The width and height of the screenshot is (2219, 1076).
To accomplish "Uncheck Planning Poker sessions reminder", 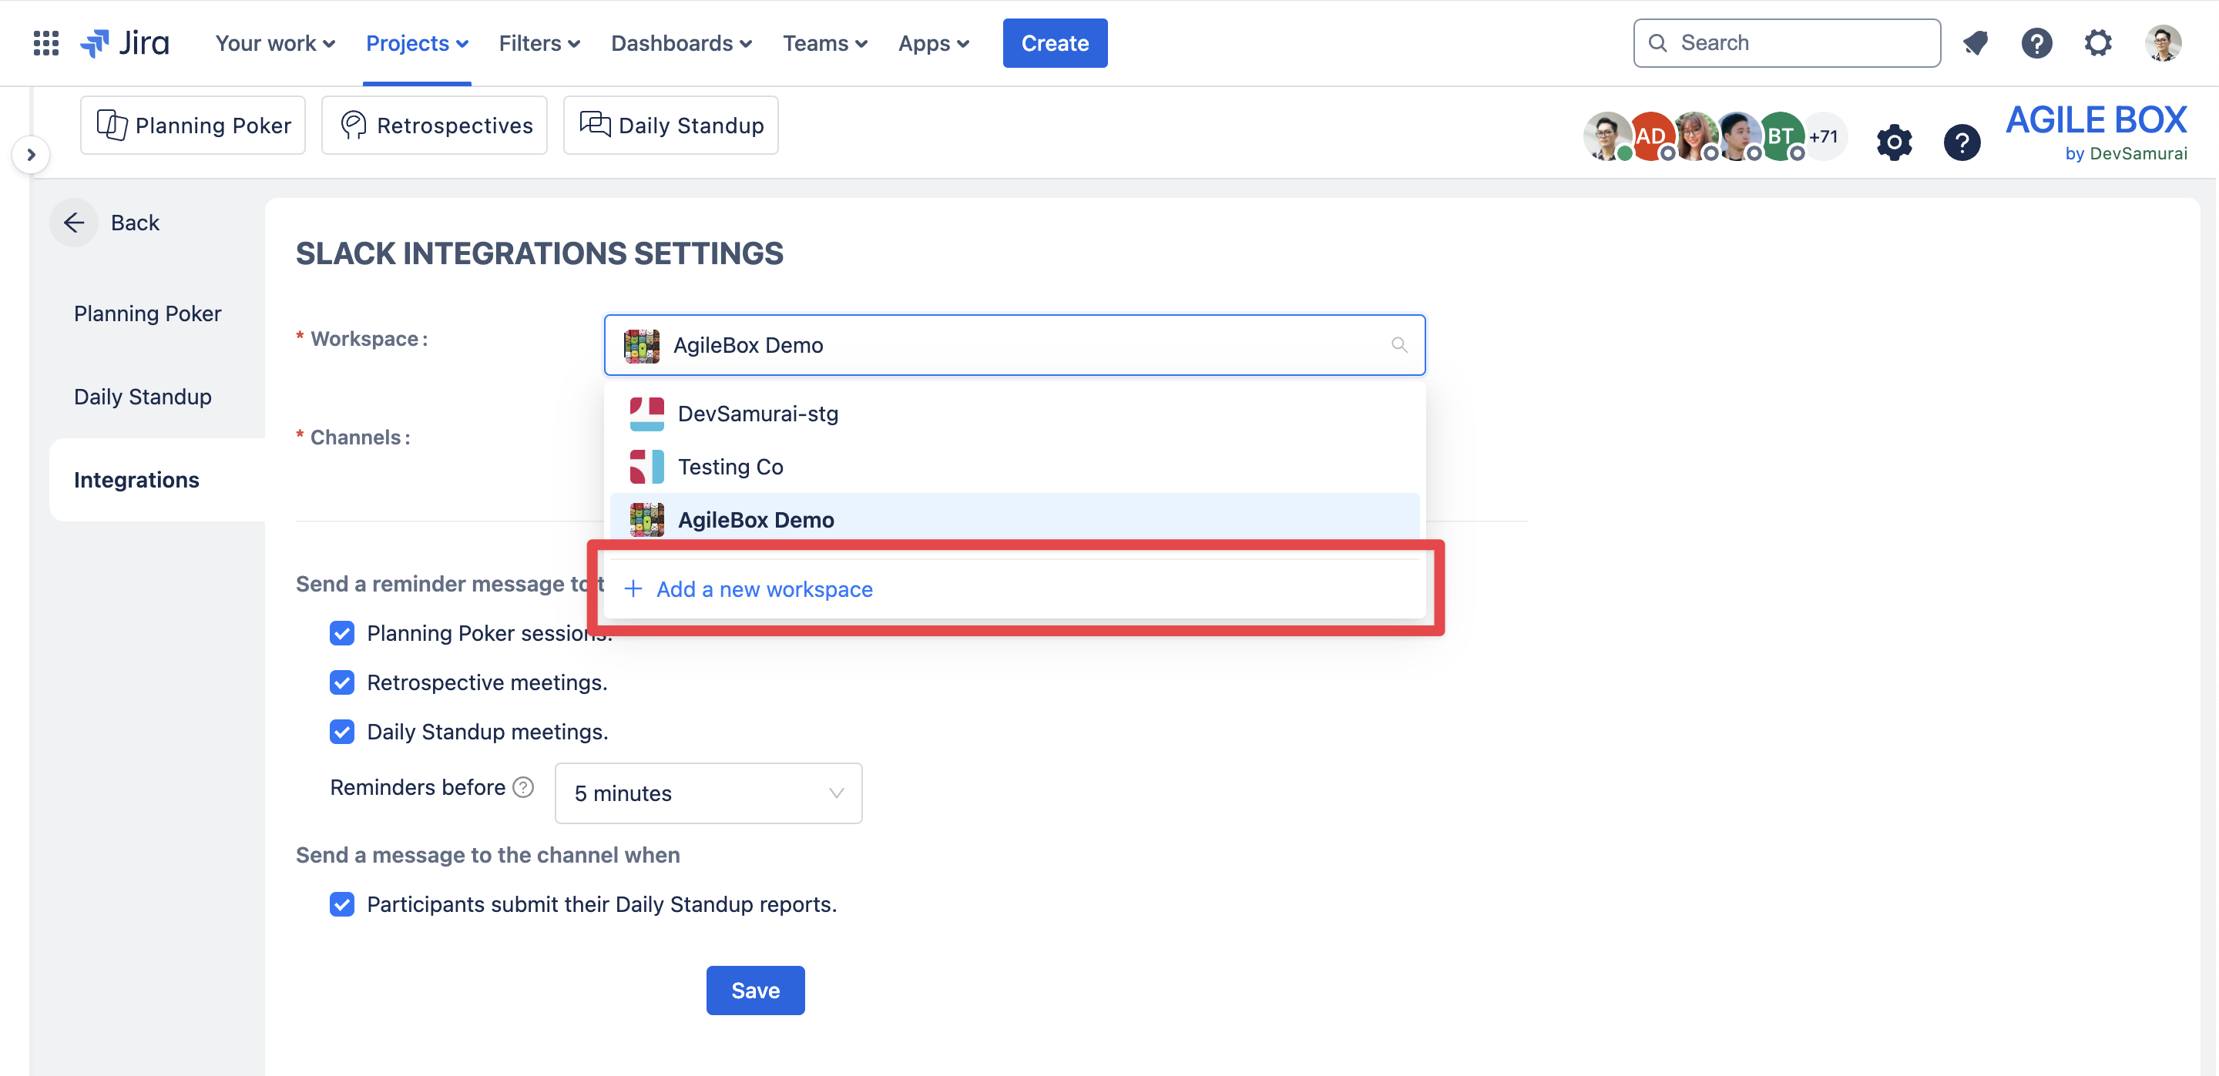I will tap(342, 634).
